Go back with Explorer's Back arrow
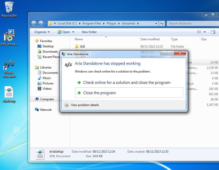This screenshot has width=219, height=170. (34, 23)
